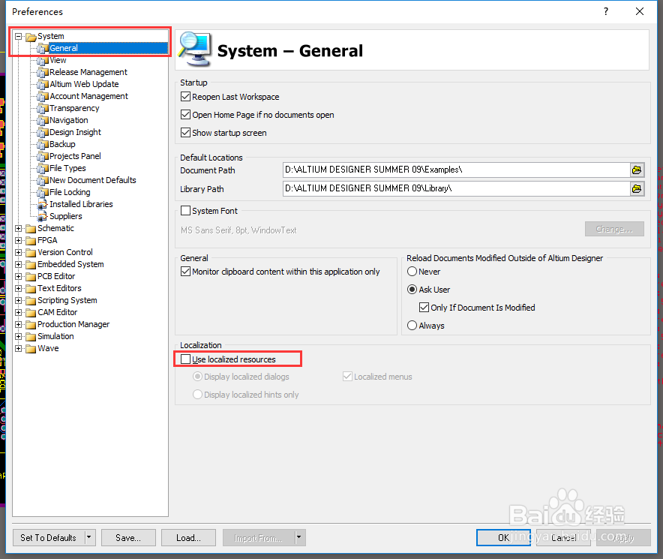
Task: Open the Navigation preferences page
Action: click(x=68, y=121)
